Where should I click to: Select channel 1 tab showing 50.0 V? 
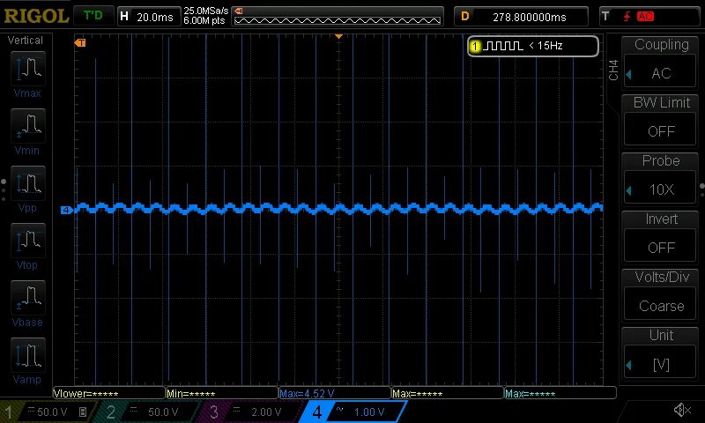click(x=48, y=412)
